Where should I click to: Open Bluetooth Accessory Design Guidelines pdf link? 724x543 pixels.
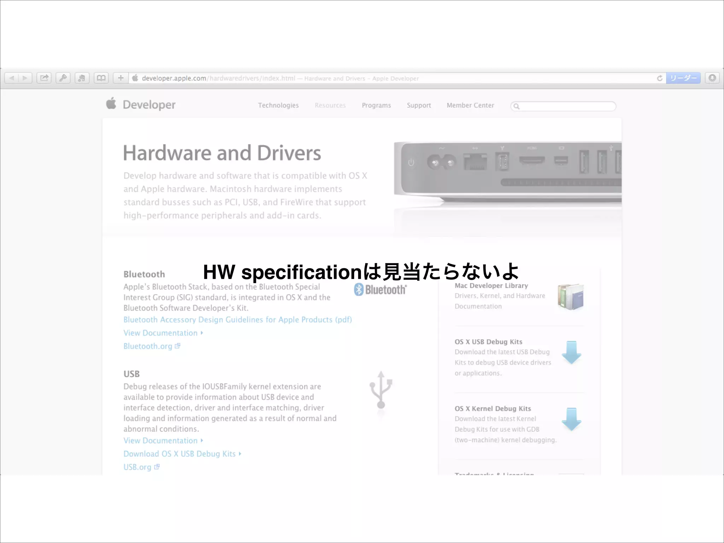[238, 320]
